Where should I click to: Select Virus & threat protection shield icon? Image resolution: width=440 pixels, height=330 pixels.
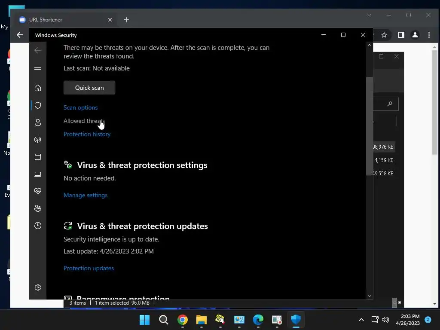pos(38,105)
